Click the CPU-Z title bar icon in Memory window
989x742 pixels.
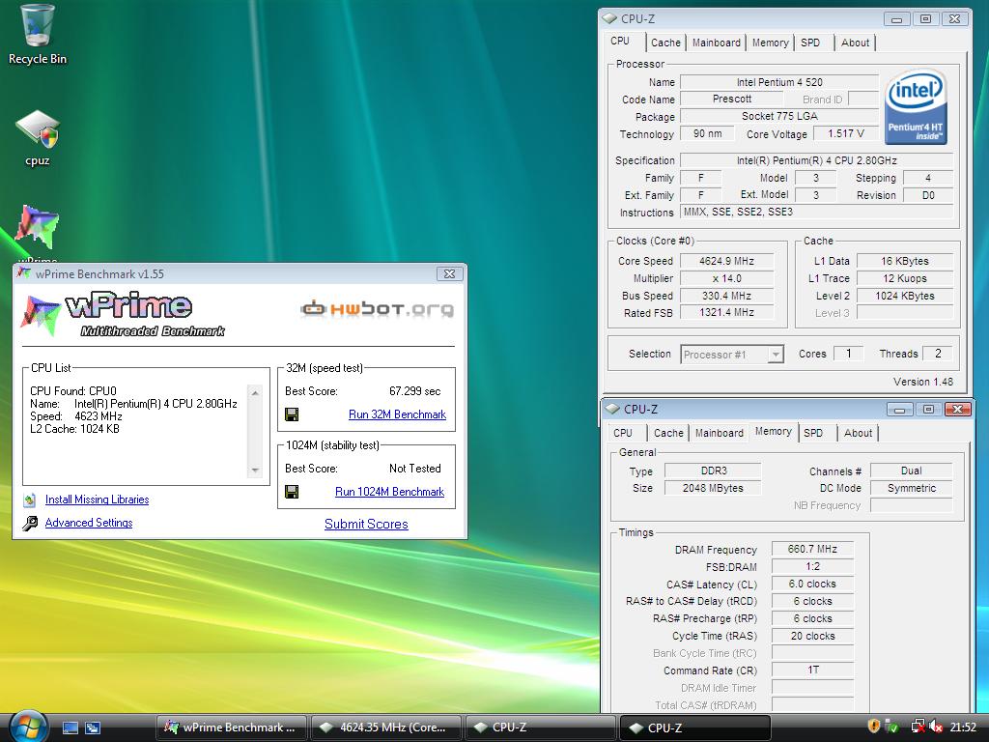[612, 409]
